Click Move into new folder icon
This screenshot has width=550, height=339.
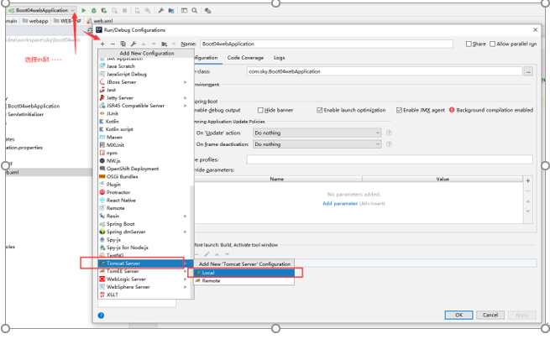click(x=164, y=44)
